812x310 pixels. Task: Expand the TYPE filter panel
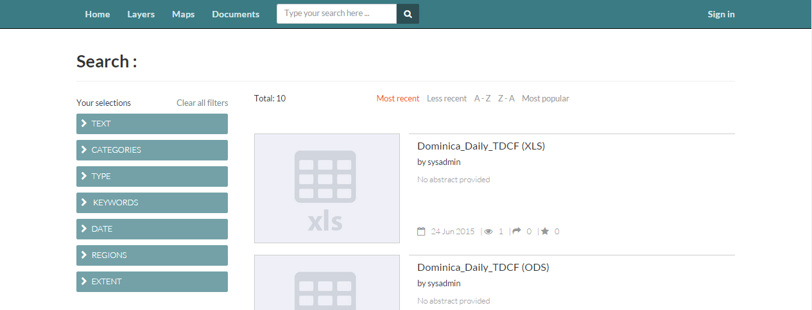152,177
